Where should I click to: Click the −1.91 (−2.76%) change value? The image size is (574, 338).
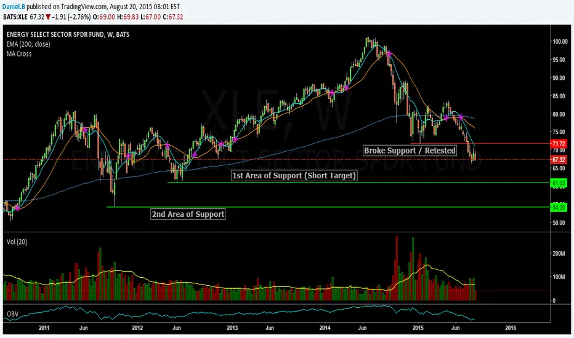click(x=71, y=17)
